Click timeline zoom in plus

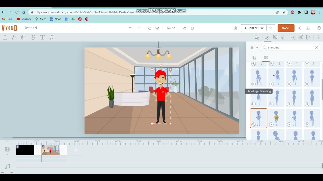coord(12,172)
